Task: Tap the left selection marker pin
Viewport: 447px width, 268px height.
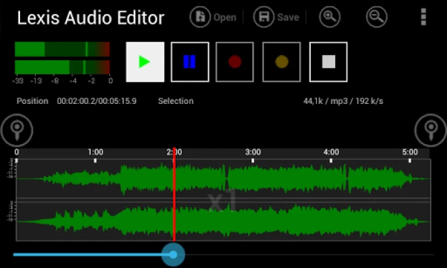Action: point(17,130)
